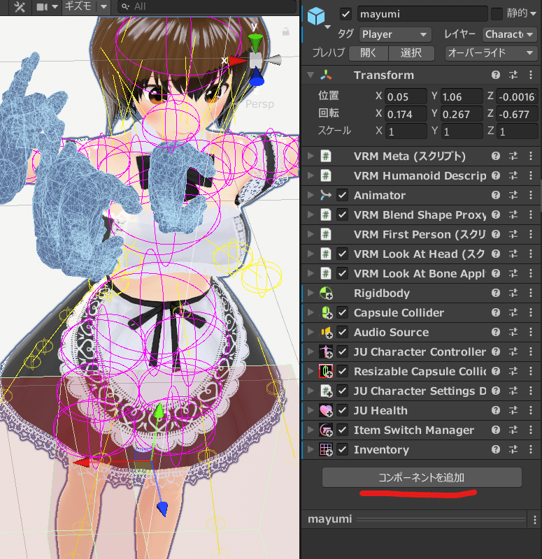Open the Tag dropdown showing Player
Image resolution: width=542 pixels, height=559 pixels.
(395, 34)
